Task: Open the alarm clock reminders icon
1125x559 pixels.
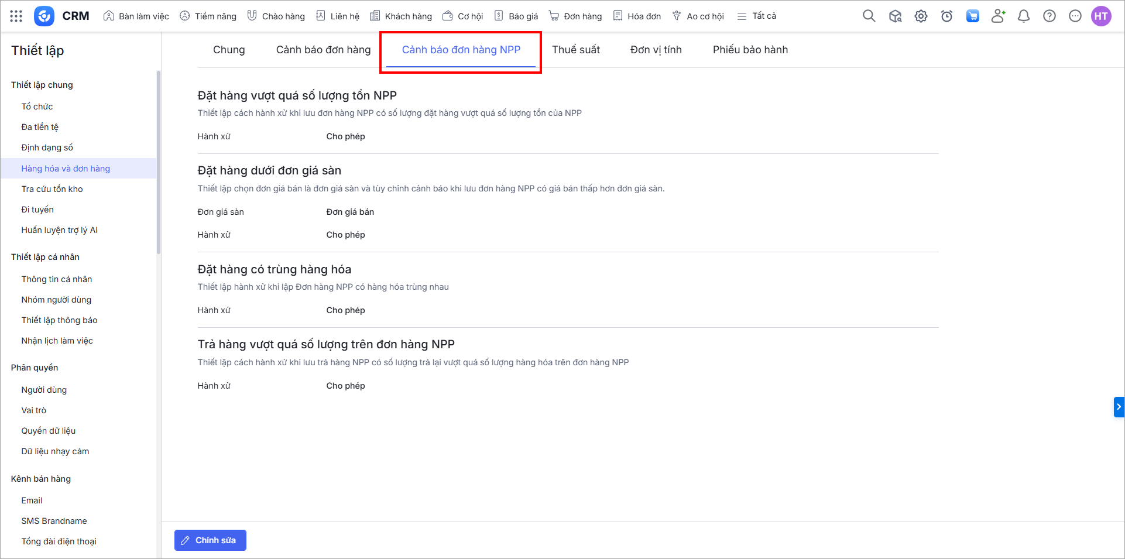Action: coord(946,16)
